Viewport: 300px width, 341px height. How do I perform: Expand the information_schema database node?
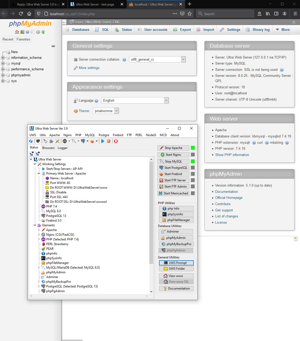point(3,58)
